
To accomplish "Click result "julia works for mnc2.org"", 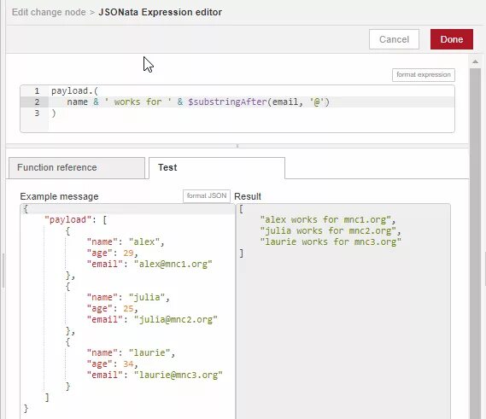I will click(328, 231).
